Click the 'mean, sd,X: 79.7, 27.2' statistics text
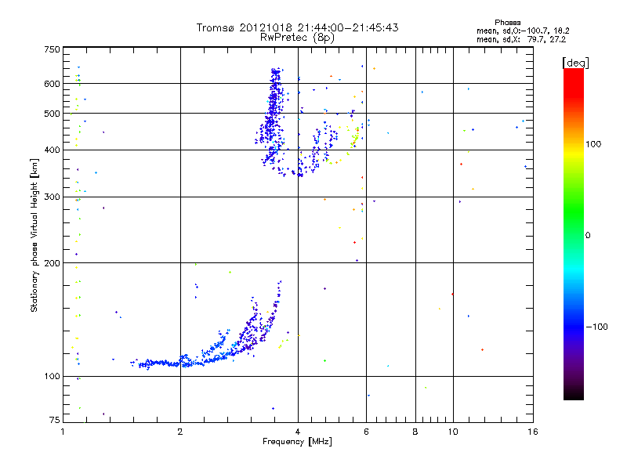Viewport: 627px width, 470px height. click(521, 39)
